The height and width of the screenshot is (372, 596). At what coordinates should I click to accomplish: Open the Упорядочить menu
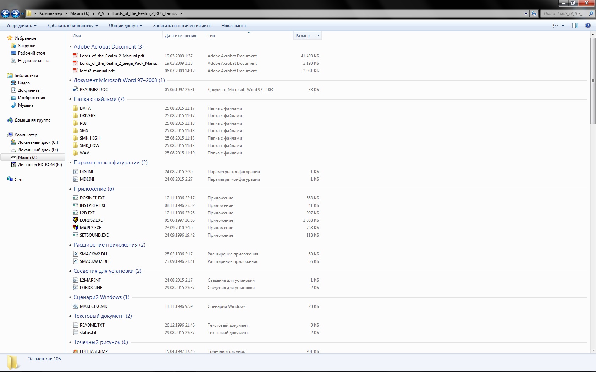point(21,26)
